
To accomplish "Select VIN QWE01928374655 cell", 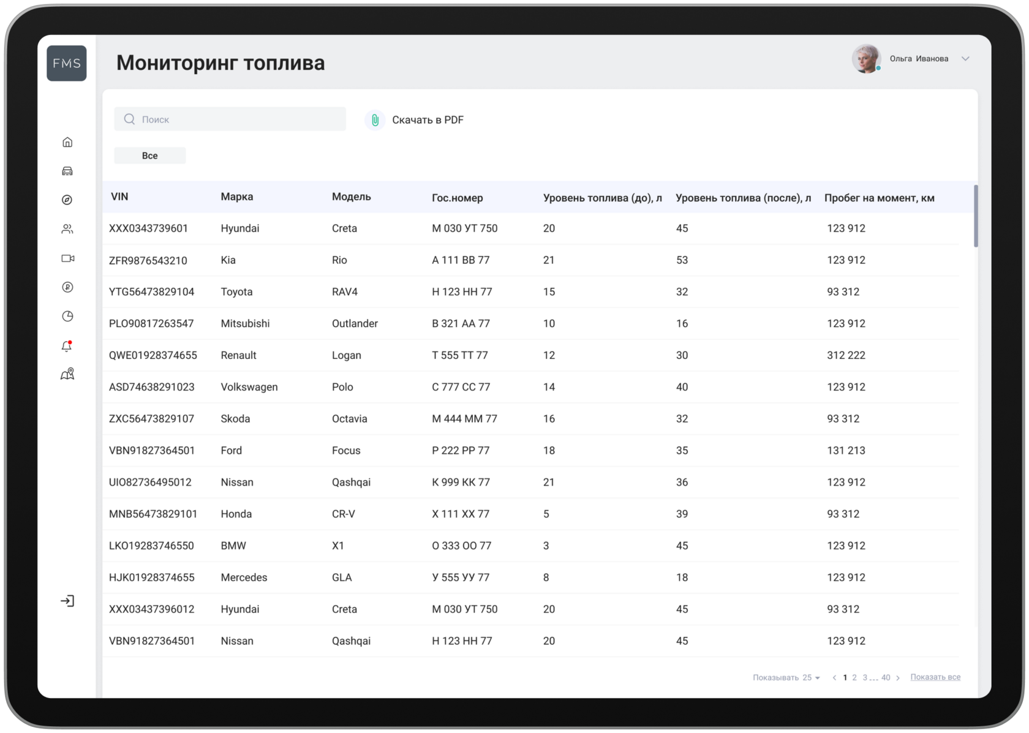I will [x=153, y=356].
